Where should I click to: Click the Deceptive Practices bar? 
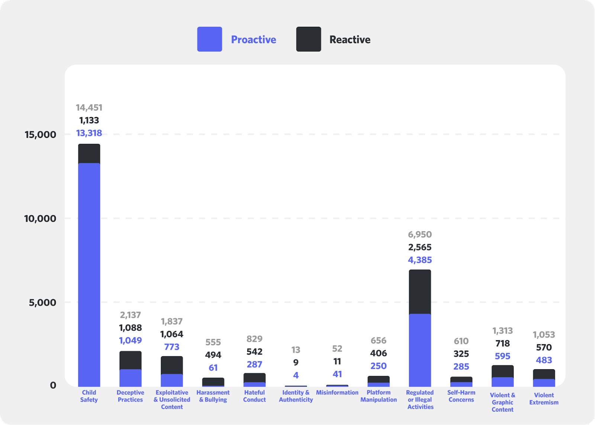(130, 368)
